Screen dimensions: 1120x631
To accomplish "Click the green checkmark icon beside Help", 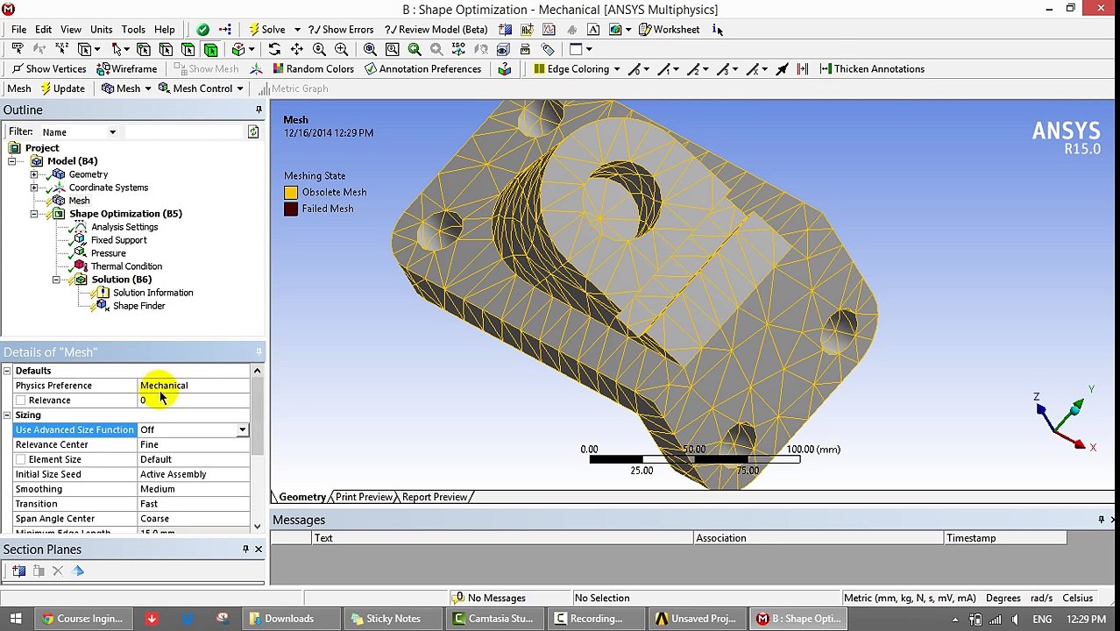I will click(202, 29).
